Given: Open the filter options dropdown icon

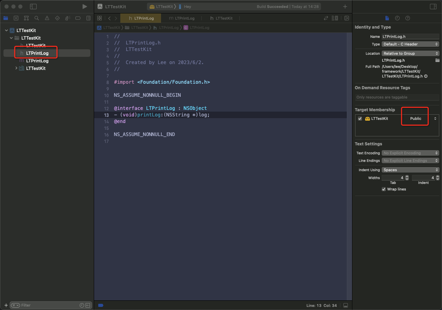Looking at the screenshot, I should 16,305.
